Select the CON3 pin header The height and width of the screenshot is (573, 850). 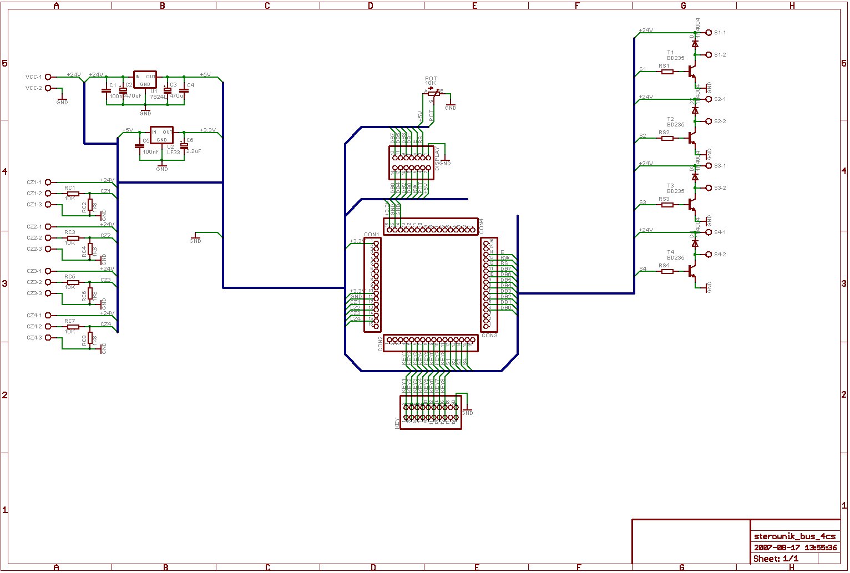point(489,285)
